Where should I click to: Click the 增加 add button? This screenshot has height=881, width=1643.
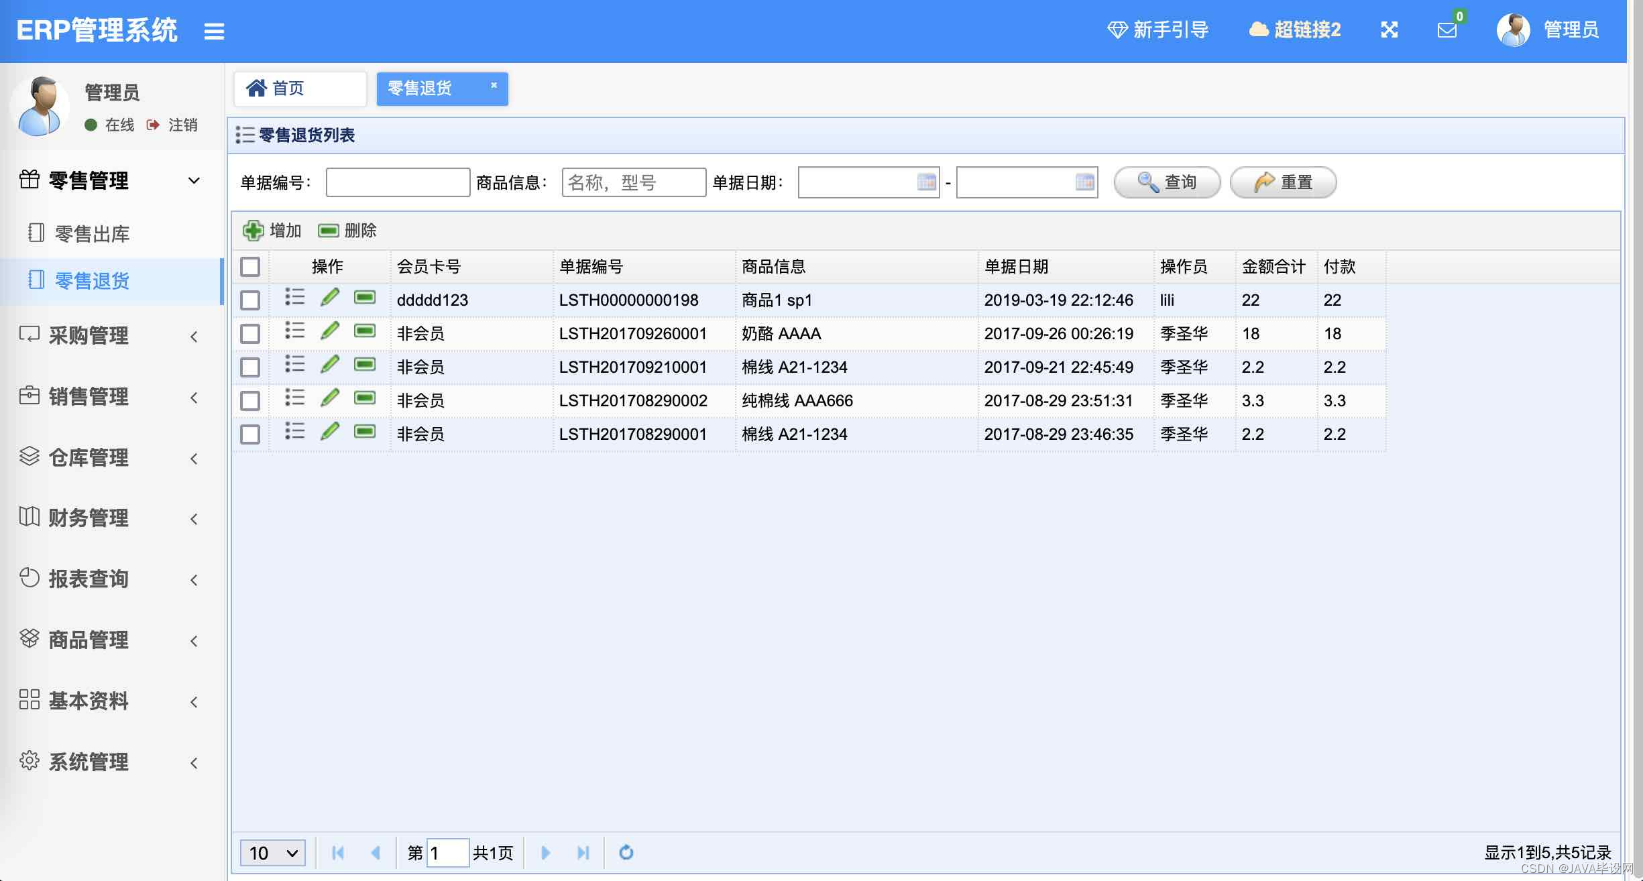[x=272, y=231]
